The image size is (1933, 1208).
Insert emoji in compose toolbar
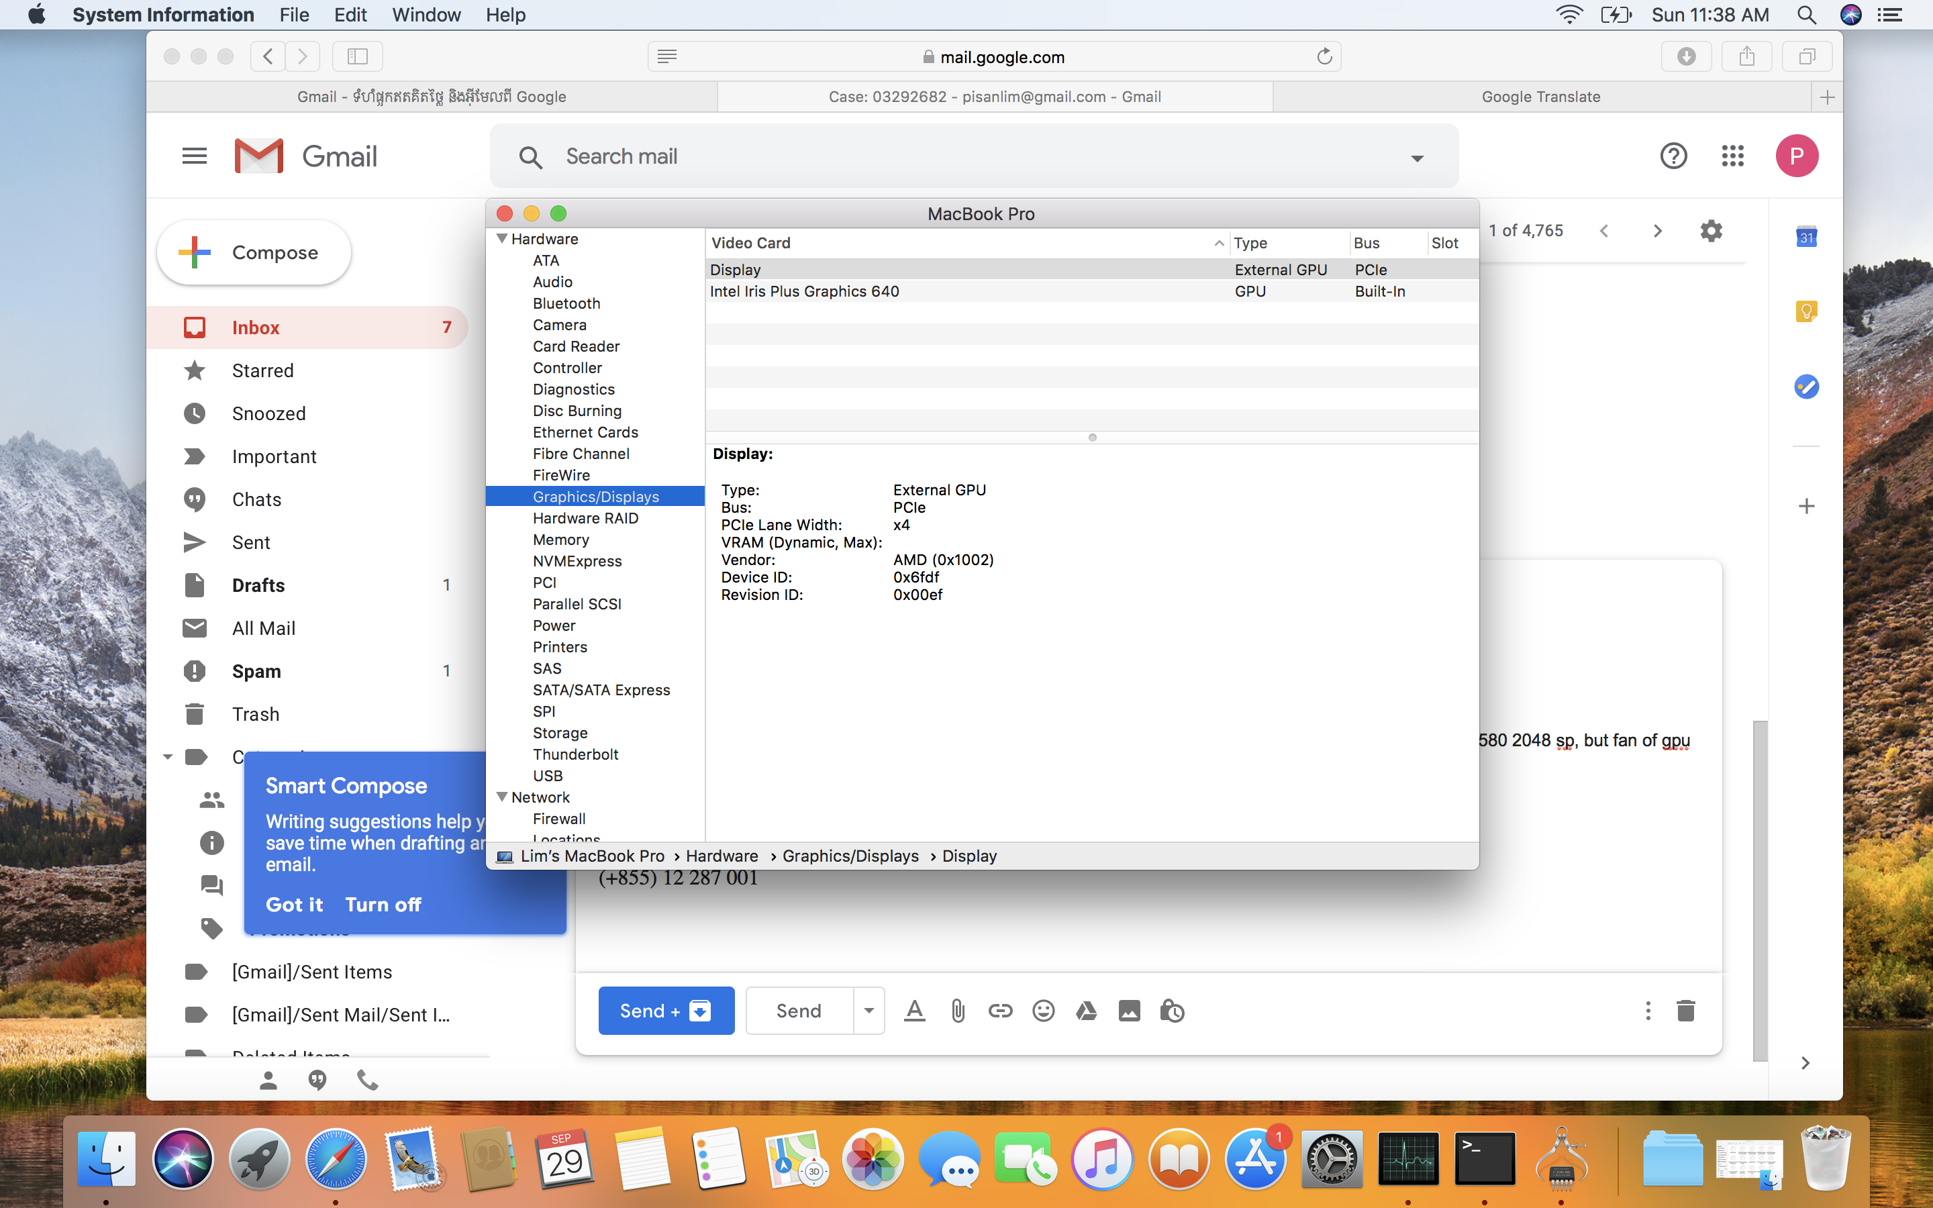coord(1043,1011)
